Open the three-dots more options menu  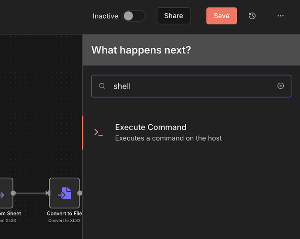coord(280,16)
